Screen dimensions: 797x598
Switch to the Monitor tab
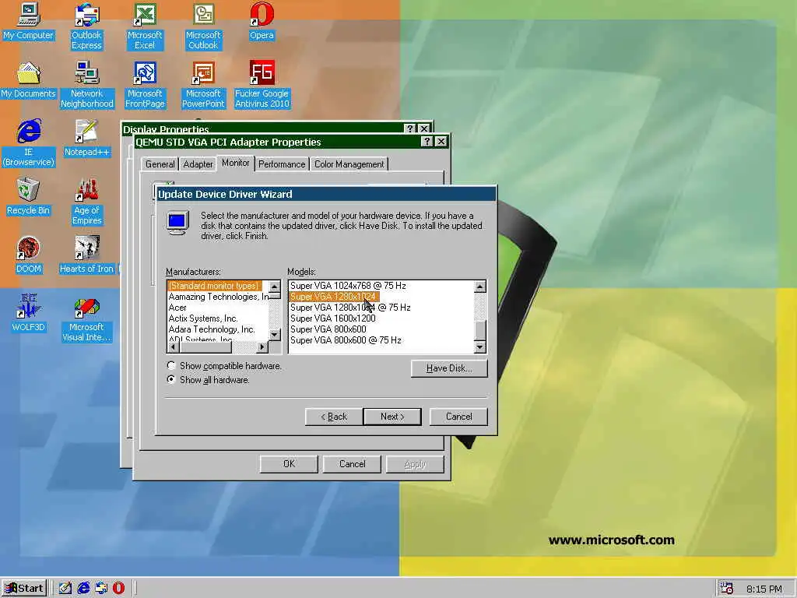pos(235,163)
